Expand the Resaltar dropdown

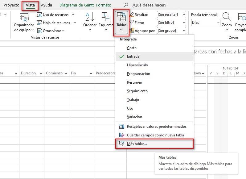(171, 15)
